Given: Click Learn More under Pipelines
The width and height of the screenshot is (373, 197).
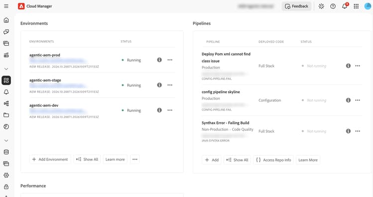Looking at the screenshot, I should pos(308,160).
